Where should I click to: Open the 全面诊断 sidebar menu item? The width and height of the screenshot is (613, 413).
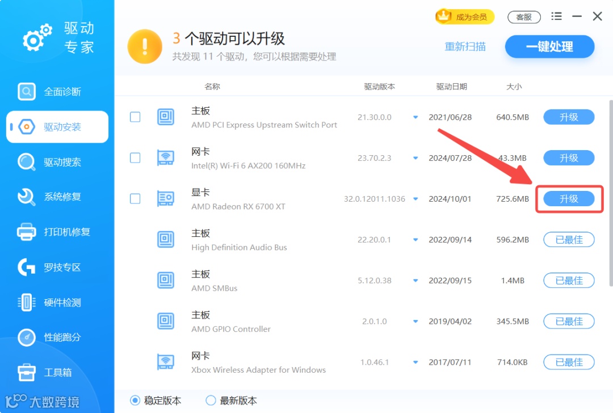click(57, 92)
